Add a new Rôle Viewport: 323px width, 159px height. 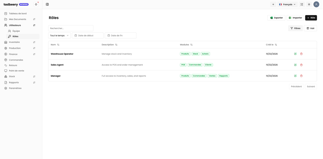click(x=311, y=18)
